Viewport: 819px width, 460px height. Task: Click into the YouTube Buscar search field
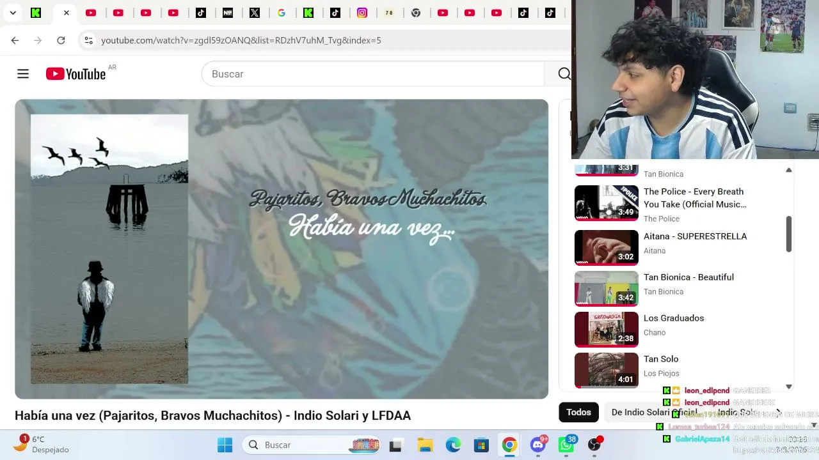pos(373,74)
